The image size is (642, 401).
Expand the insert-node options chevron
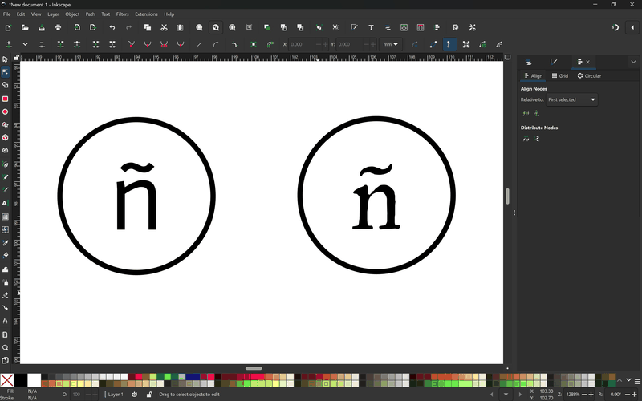pos(25,44)
